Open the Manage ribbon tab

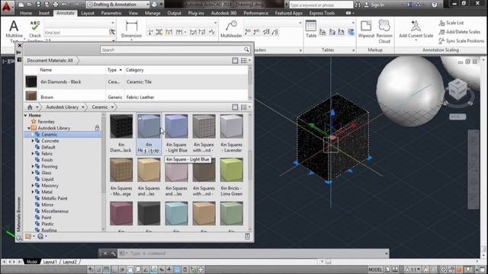[x=152, y=13]
